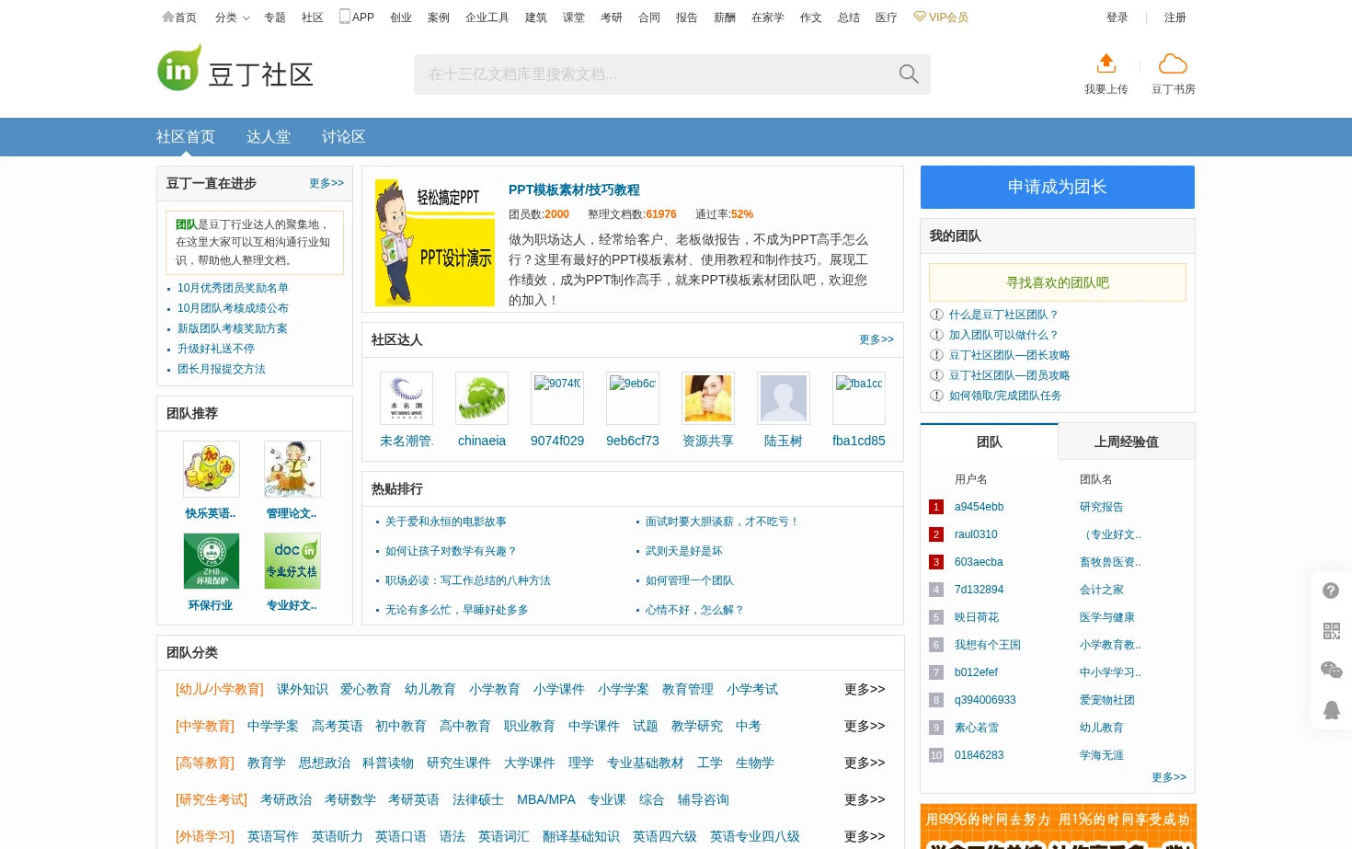Go to 首页 home icon link
The width and height of the screenshot is (1352, 849).
(x=179, y=17)
